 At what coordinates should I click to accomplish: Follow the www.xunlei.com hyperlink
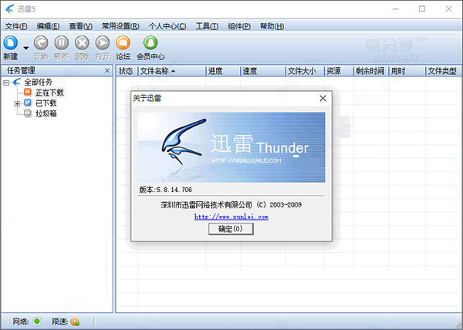[x=231, y=217]
